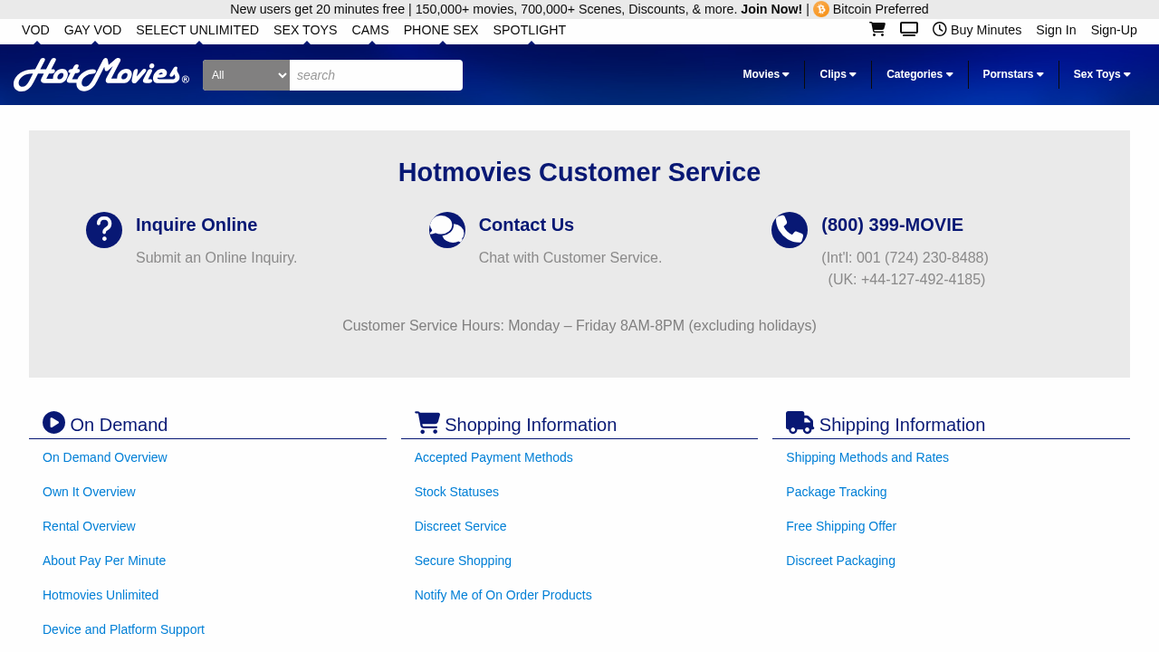Screen dimensions: 1159x652
Task: Open Hotmovies Unlimited link
Action: [x=101, y=595]
